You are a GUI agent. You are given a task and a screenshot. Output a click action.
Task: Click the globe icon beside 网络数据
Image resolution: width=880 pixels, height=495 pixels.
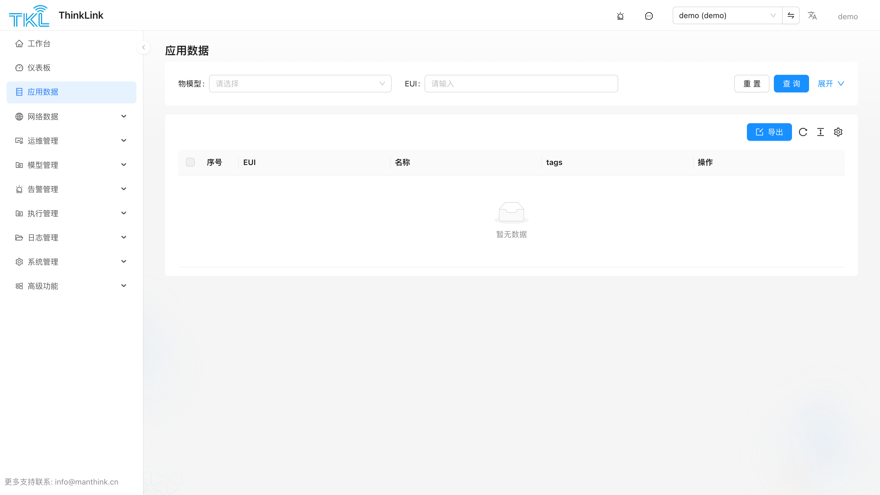click(19, 117)
